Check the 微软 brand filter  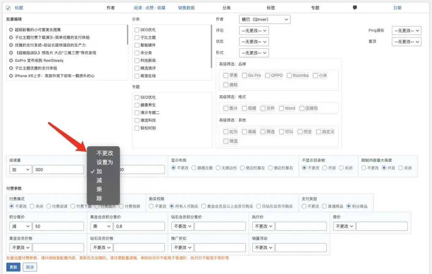[226, 85]
